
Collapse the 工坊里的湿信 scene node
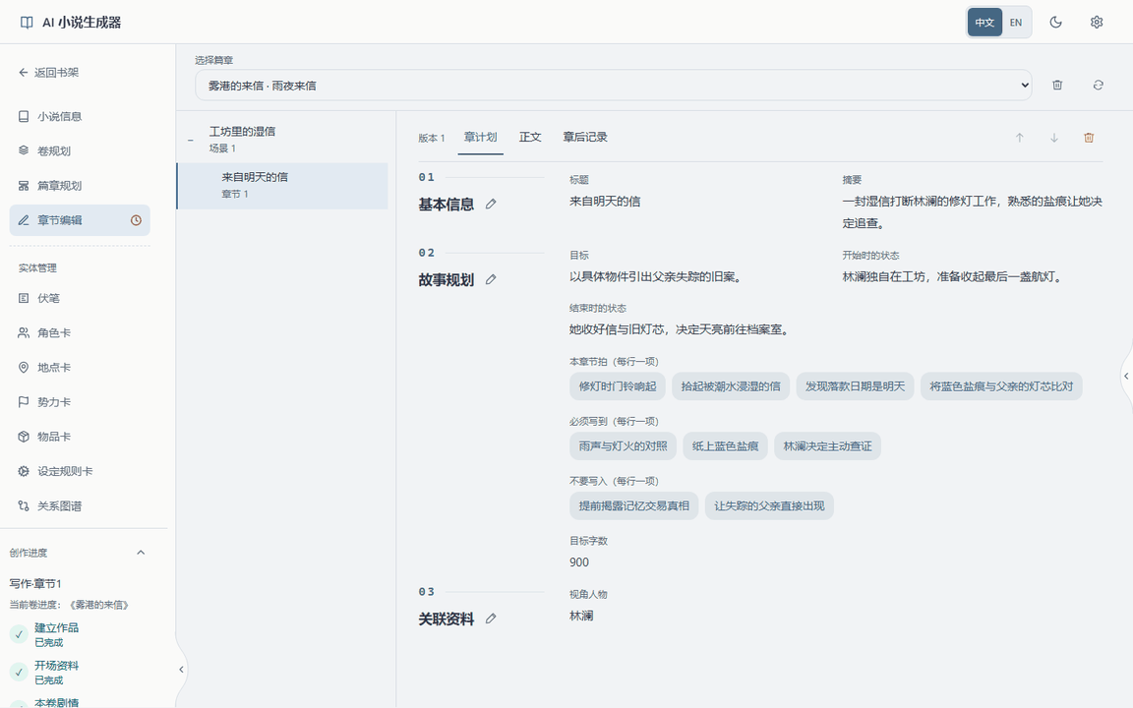[191, 141]
